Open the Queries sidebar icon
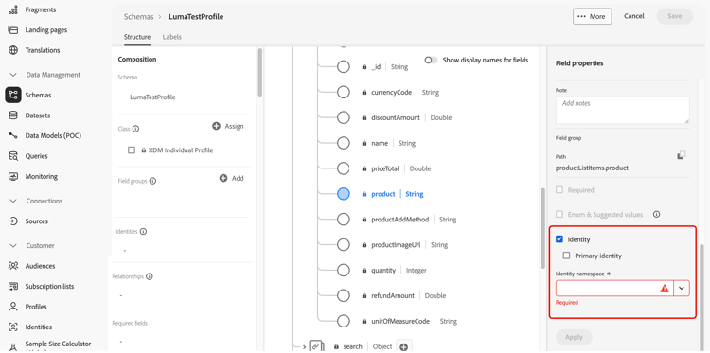Viewport: 710px width, 353px height. [x=13, y=156]
